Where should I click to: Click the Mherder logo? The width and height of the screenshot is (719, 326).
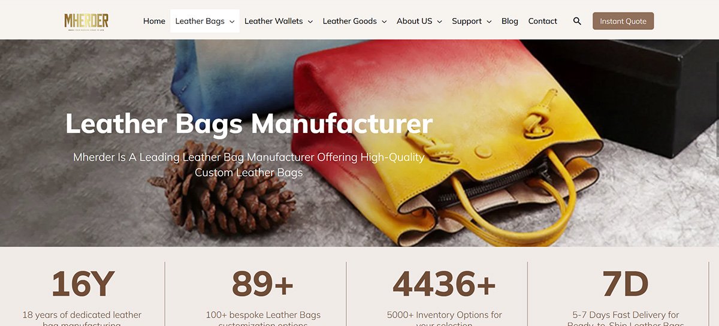tap(86, 21)
